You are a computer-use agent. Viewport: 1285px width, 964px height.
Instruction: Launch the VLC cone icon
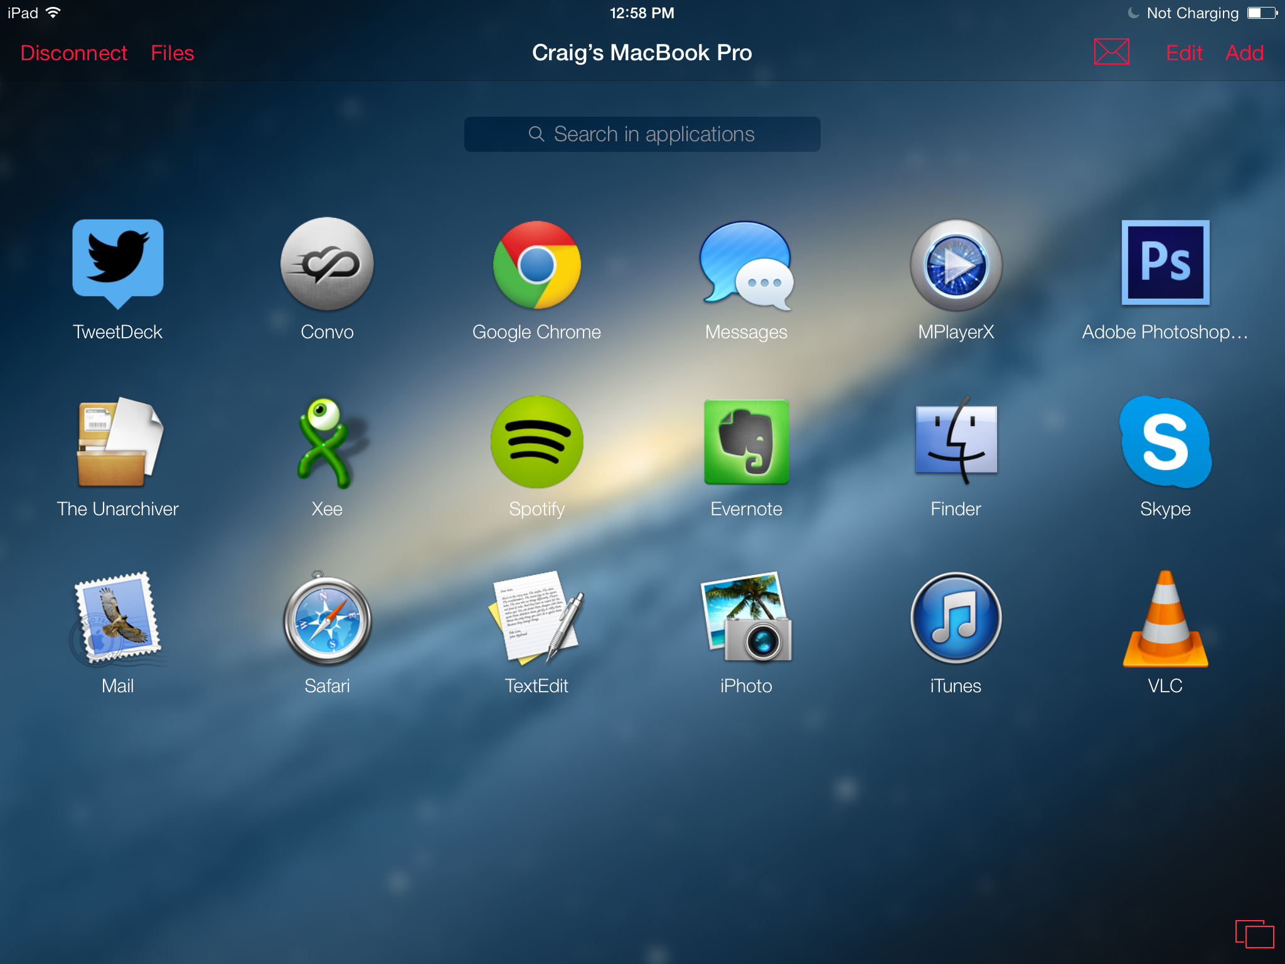point(1165,619)
